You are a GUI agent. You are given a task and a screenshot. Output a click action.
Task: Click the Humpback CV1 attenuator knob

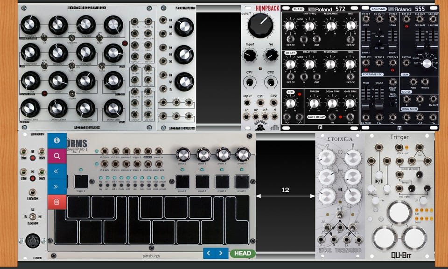pos(249,82)
